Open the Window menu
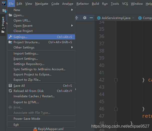 (137, 4)
